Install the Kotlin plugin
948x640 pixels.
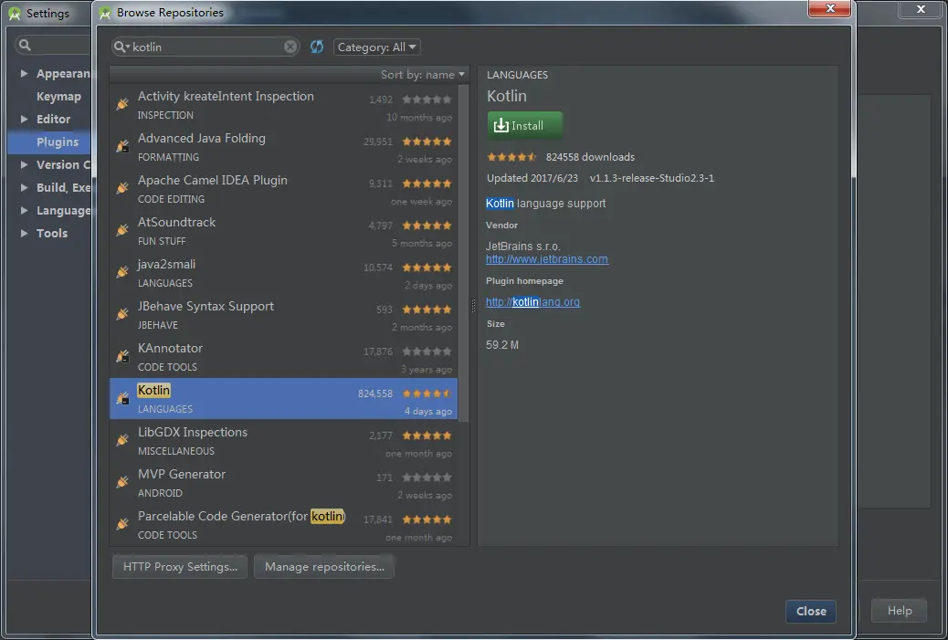[525, 126]
